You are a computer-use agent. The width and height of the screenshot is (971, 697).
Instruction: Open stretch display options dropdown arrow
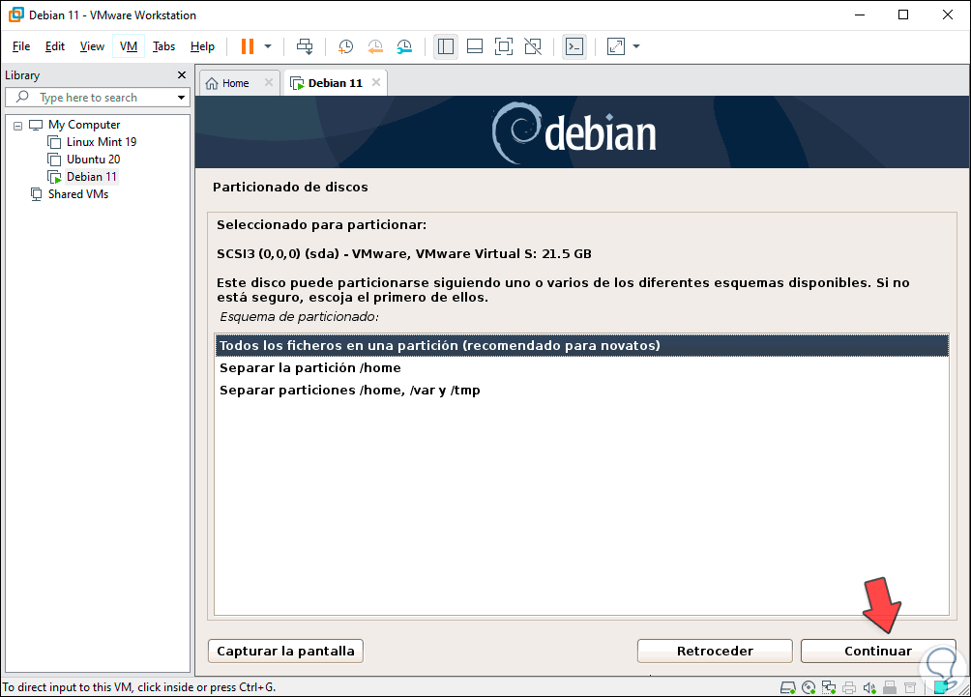point(636,46)
